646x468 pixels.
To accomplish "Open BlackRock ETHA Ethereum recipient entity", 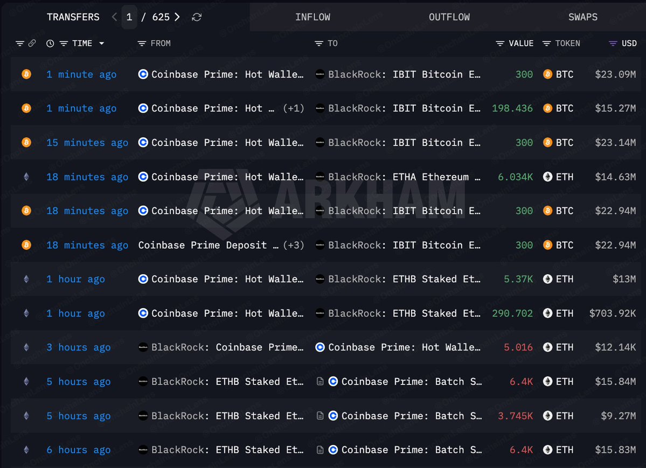I will coord(404,177).
